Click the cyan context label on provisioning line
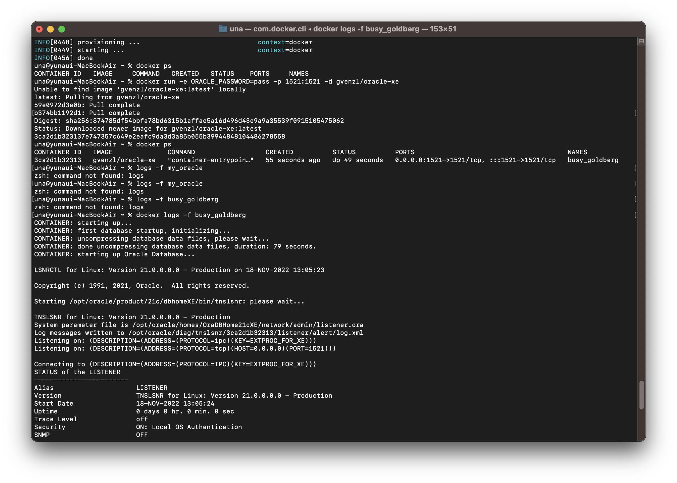Screen dimensions: 677x483 pos(271,42)
